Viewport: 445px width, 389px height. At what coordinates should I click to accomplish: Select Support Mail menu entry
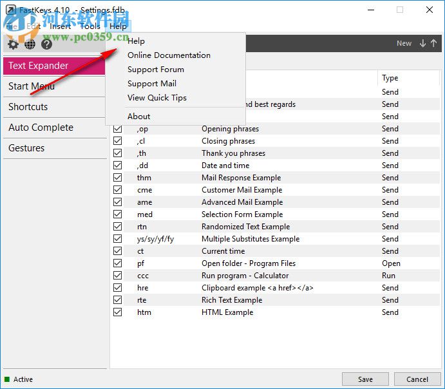tap(152, 84)
